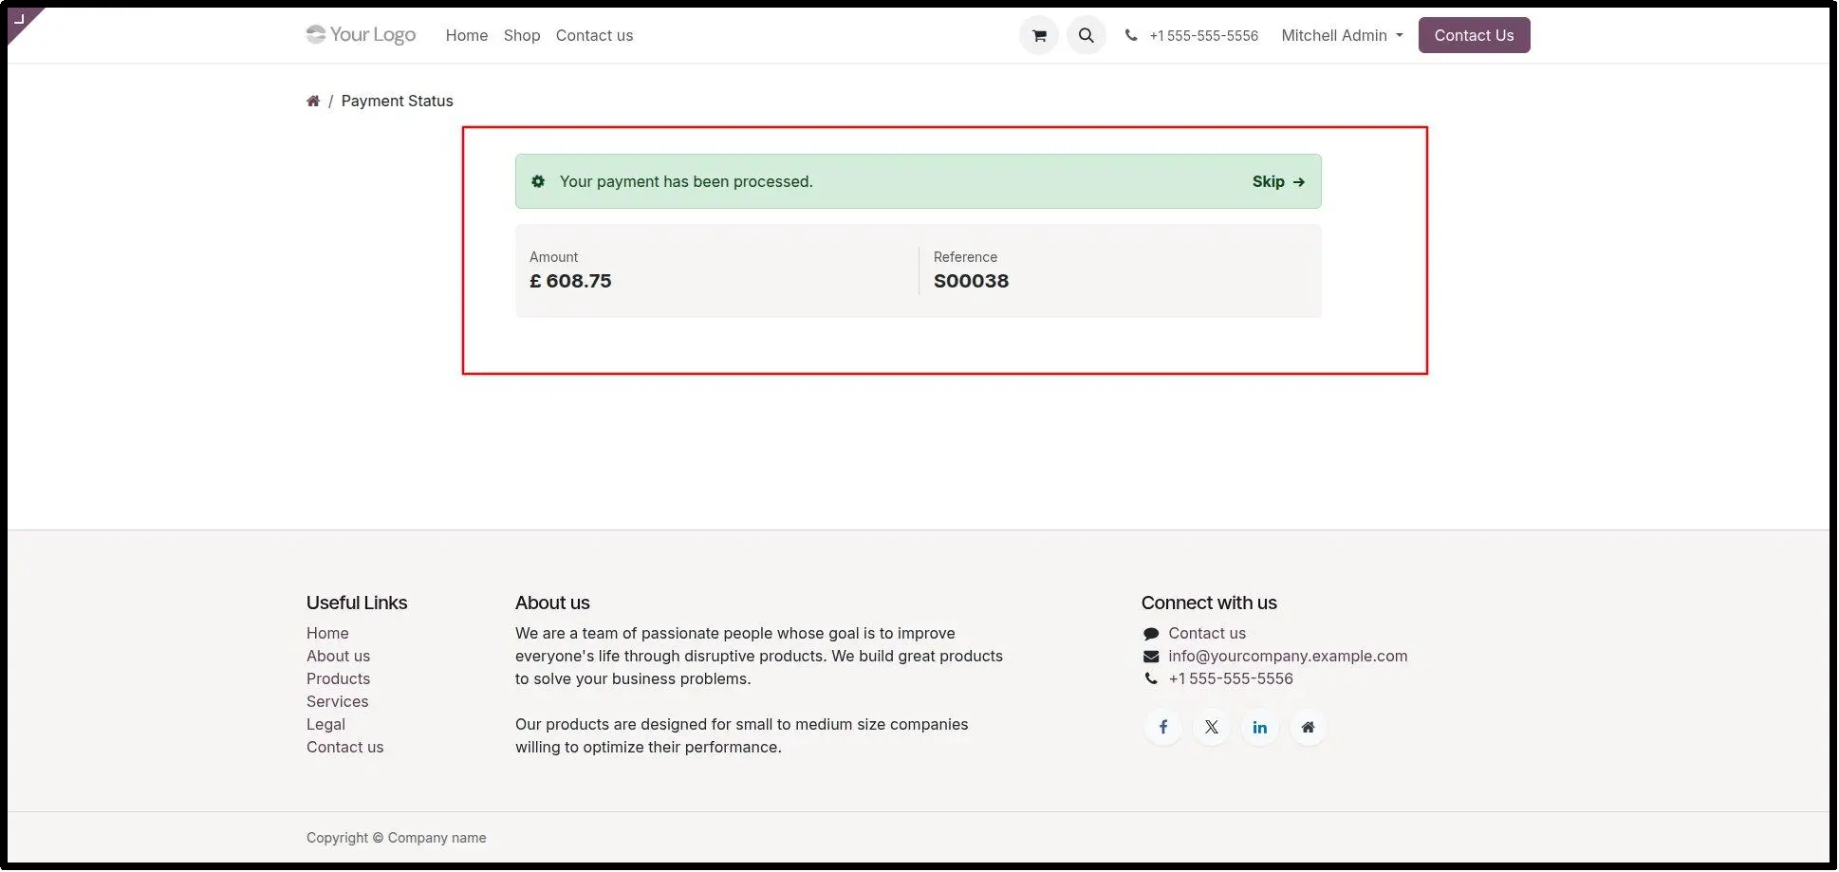The height and width of the screenshot is (872, 1839).
Task: Click the purple corner edit ribbon
Action: 21,21
